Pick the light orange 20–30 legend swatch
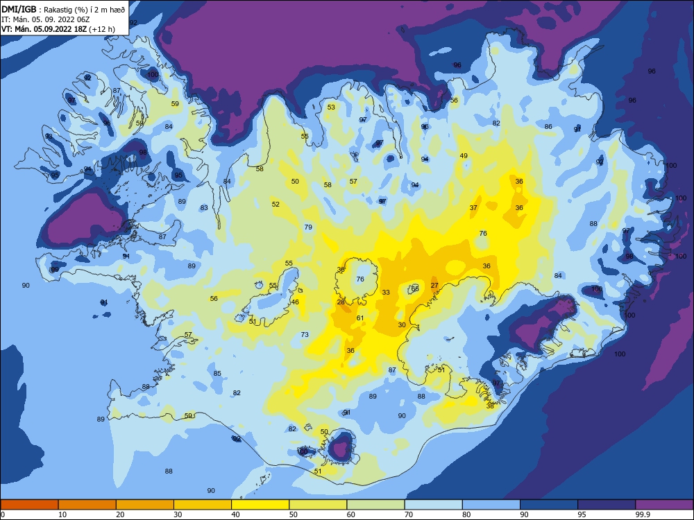694x520 pixels. point(145,505)
